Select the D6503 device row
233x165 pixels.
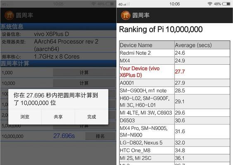point(175,120)
